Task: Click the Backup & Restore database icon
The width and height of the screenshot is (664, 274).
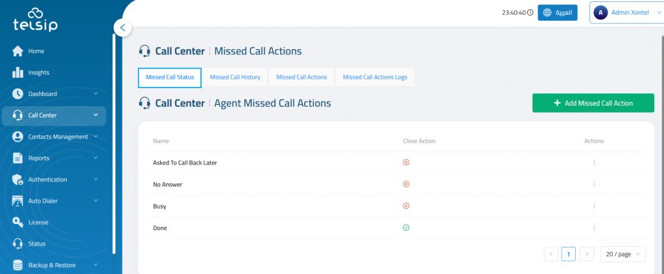Action: pyautogui.click(x=18, y=265)
